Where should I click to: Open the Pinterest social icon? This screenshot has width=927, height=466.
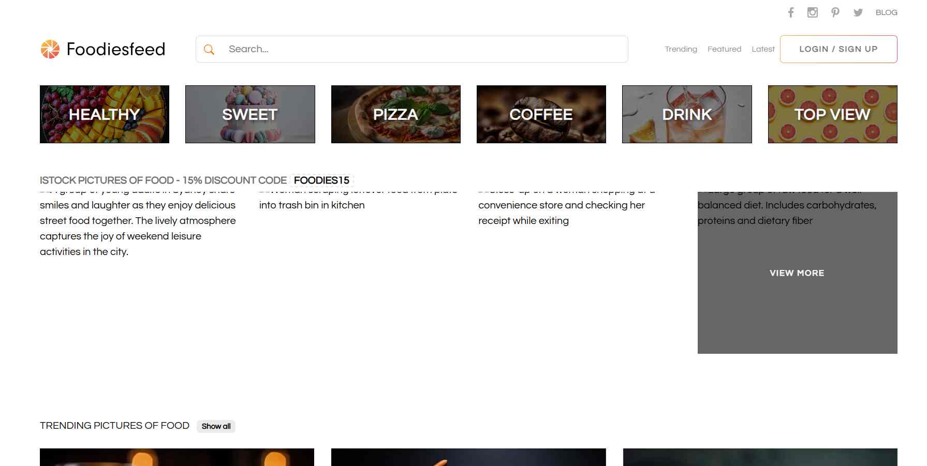(835, 12)
